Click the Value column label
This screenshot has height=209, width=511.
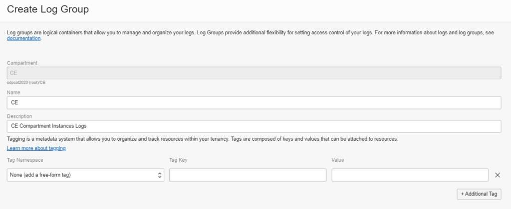click(338, 160)
